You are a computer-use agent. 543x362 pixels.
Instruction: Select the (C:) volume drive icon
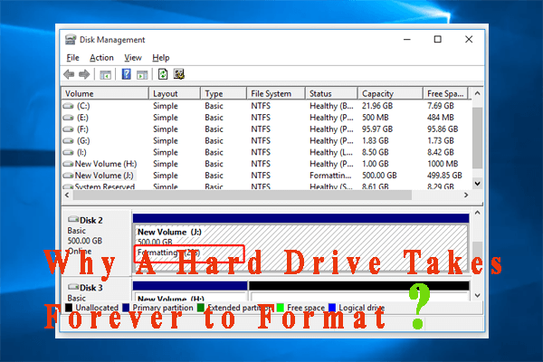pyautogui.click(x=68, y=106)
